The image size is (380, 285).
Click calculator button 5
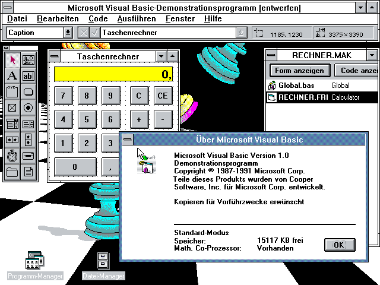point(87,119)
